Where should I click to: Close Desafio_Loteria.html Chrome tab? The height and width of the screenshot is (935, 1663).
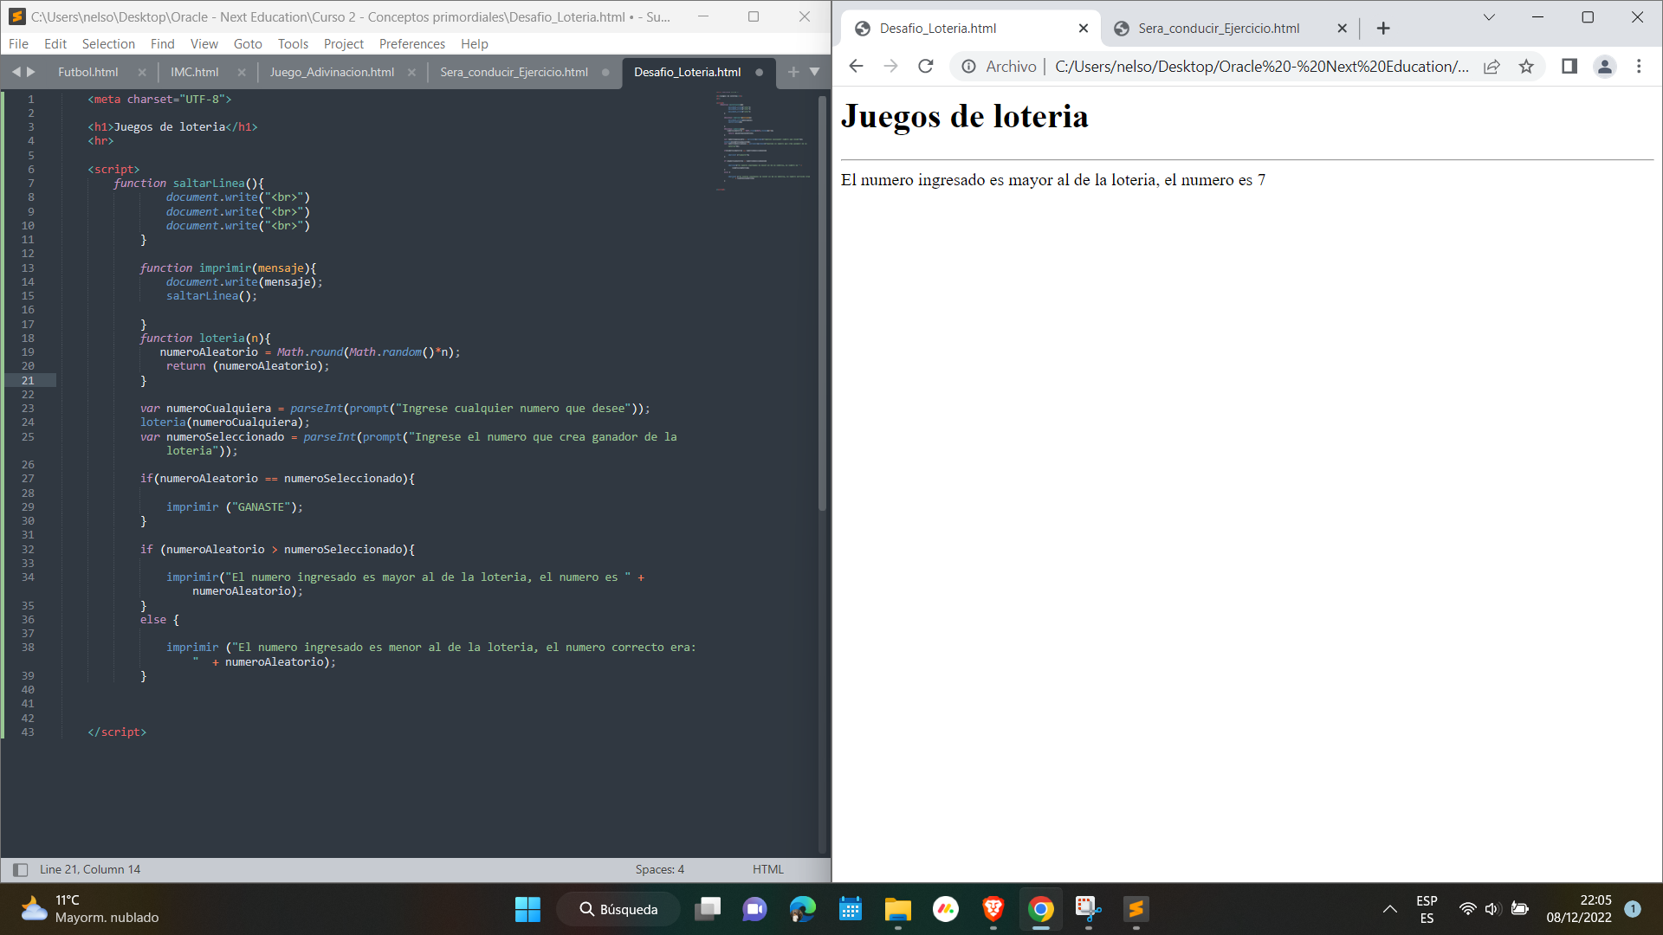[1083, 29]
